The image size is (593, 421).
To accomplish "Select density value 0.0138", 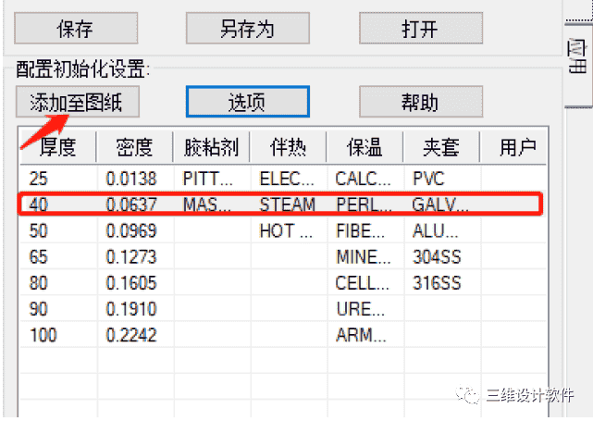I will [x=131, y=179].
